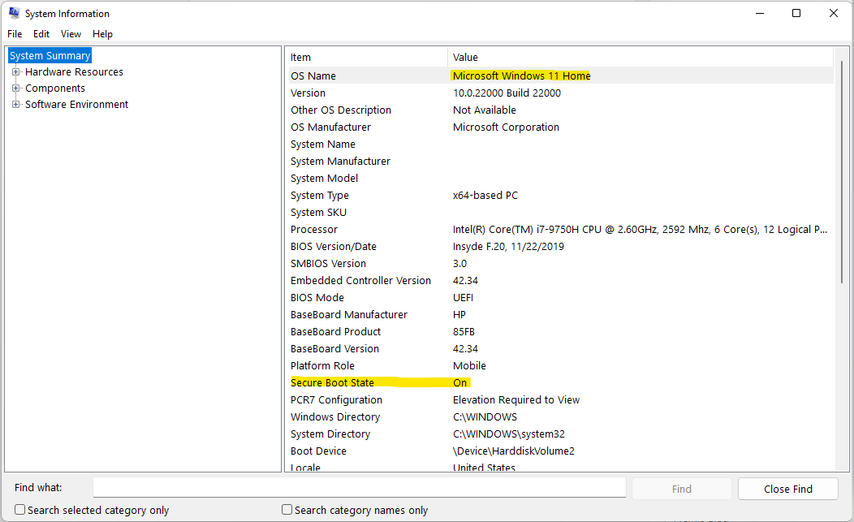Click the 10.0.22000 Build 22000 value
854x522 pixels.
tap(507, 93)
